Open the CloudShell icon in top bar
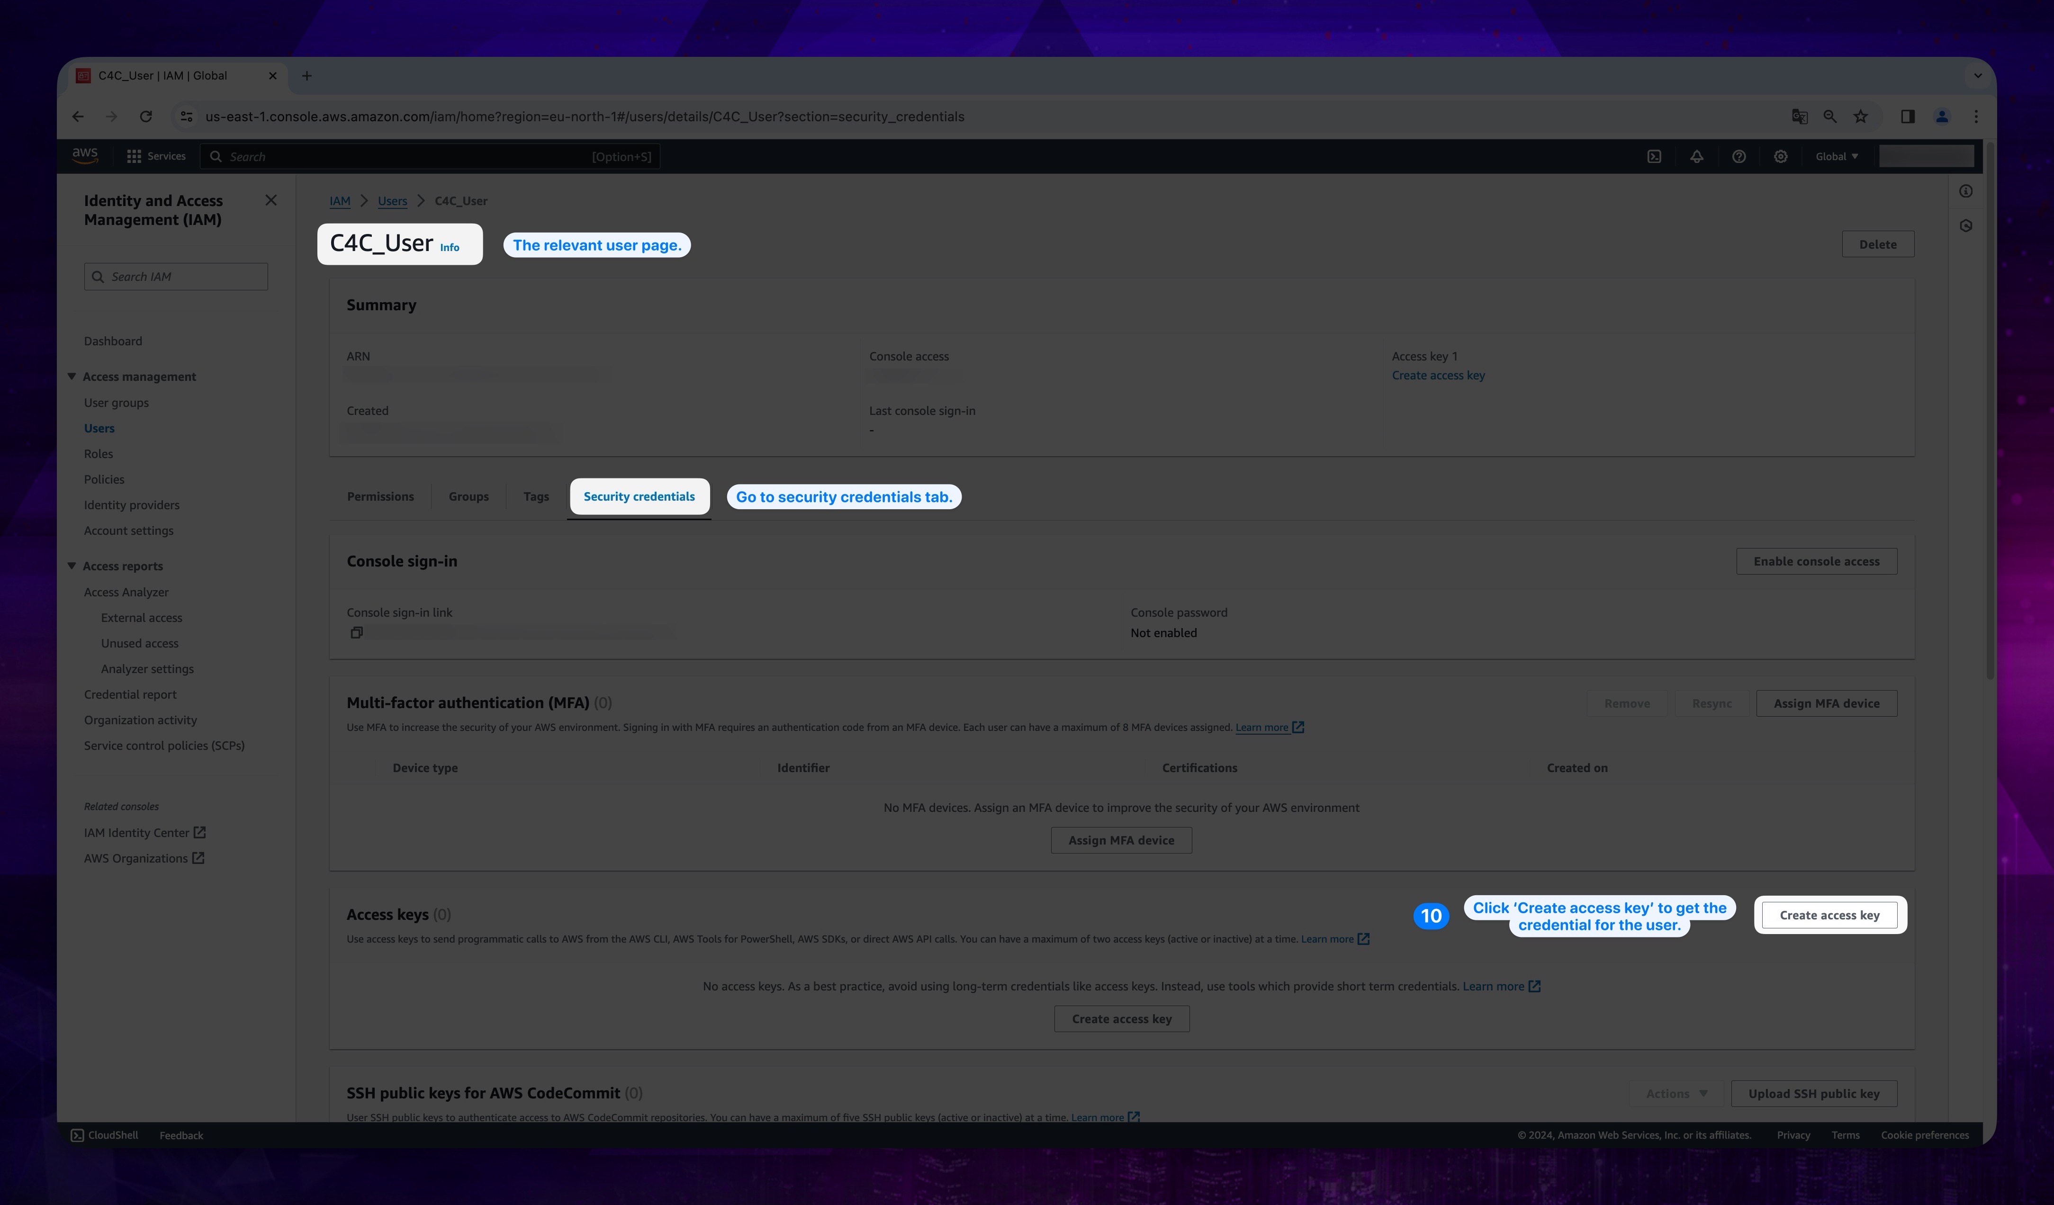This screenshot has height=1205, width=2054. [x=1654, y=156]
